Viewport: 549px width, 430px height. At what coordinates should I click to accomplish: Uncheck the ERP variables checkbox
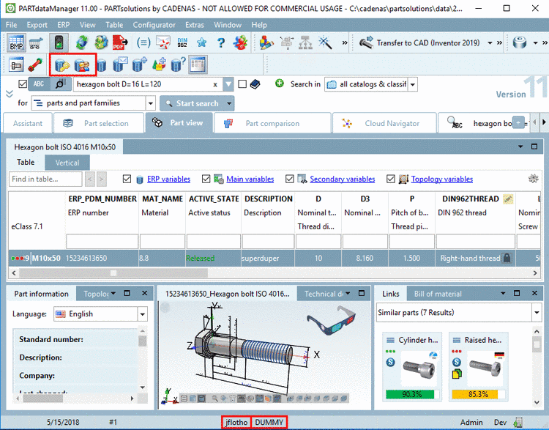127,179
